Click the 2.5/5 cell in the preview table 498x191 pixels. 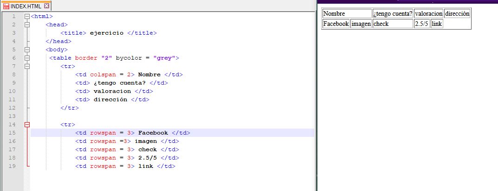[x=421, y=24]
